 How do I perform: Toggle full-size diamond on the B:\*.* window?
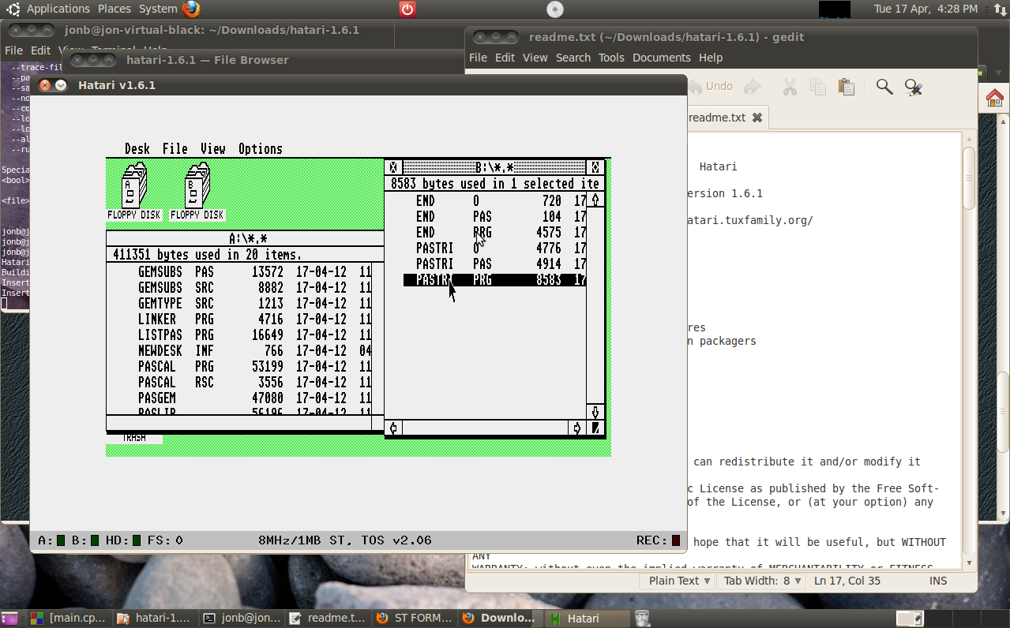coord(595,166)
